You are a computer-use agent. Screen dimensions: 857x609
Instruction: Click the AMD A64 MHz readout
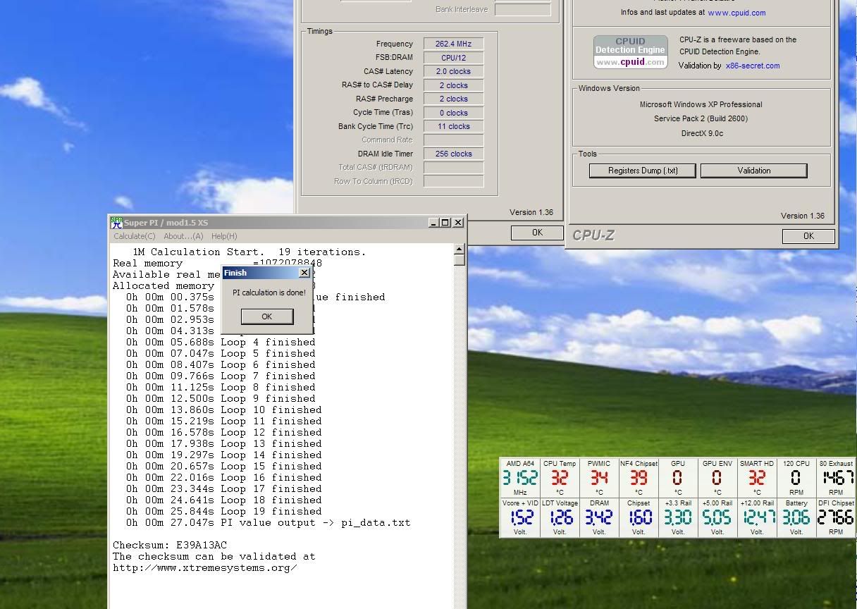click(520, 478)
